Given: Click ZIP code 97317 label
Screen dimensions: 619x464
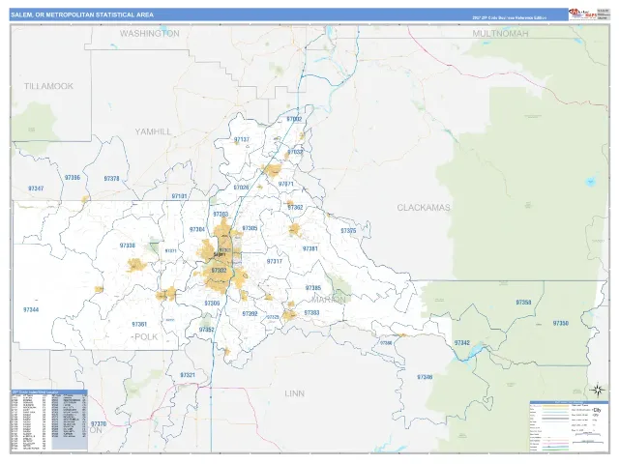Looking at the screenshot, I should point(275,262).
